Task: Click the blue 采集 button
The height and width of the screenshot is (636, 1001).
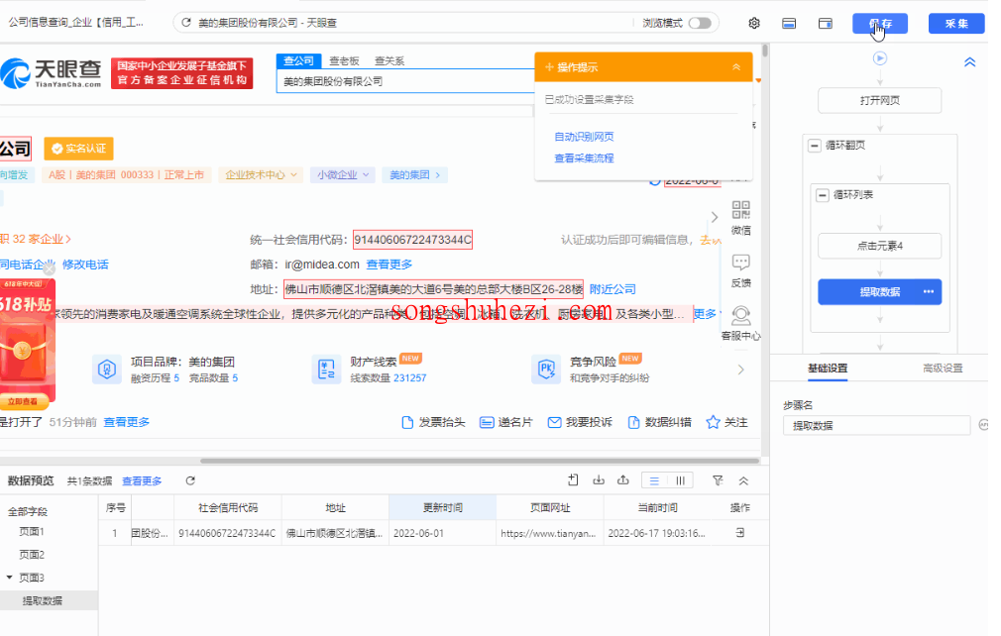Action: 956,24
